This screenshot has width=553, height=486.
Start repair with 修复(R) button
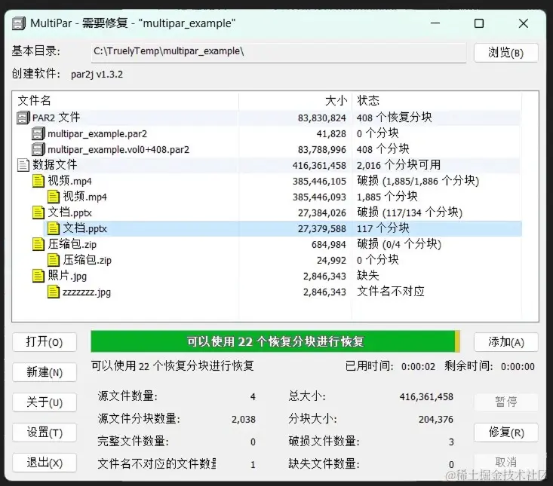point(505,433)
